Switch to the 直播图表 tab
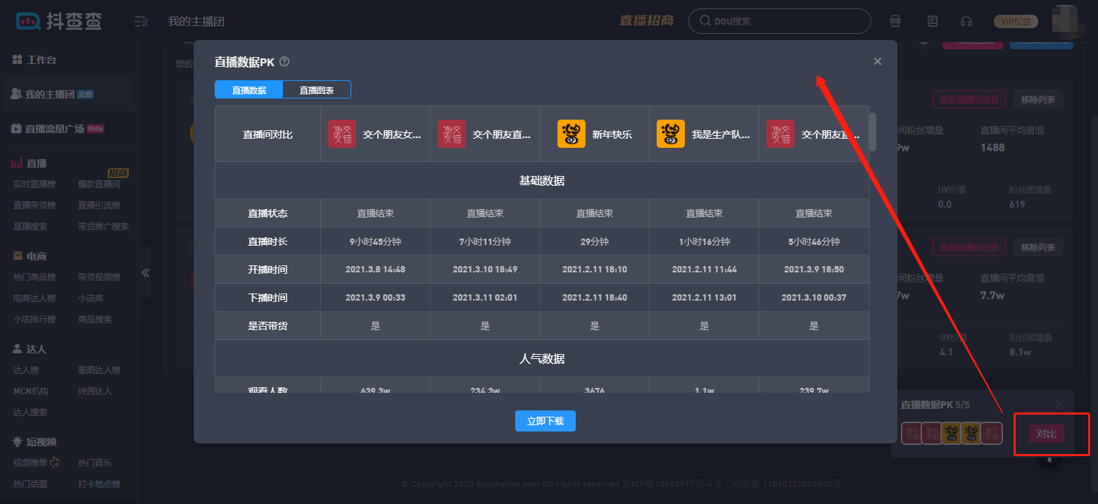 point(316,90)
